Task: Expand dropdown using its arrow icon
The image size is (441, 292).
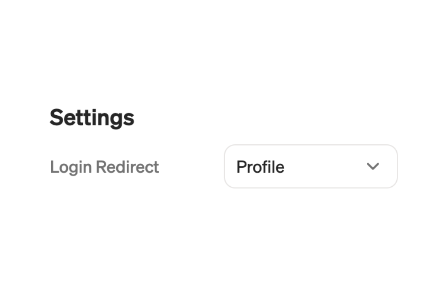Action: [x=373, y=166]
